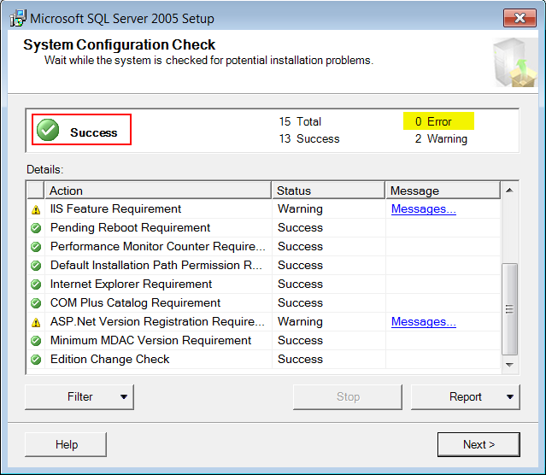
Task: Select the Internet Explorer Requirement row text
Action: (131, 284)
